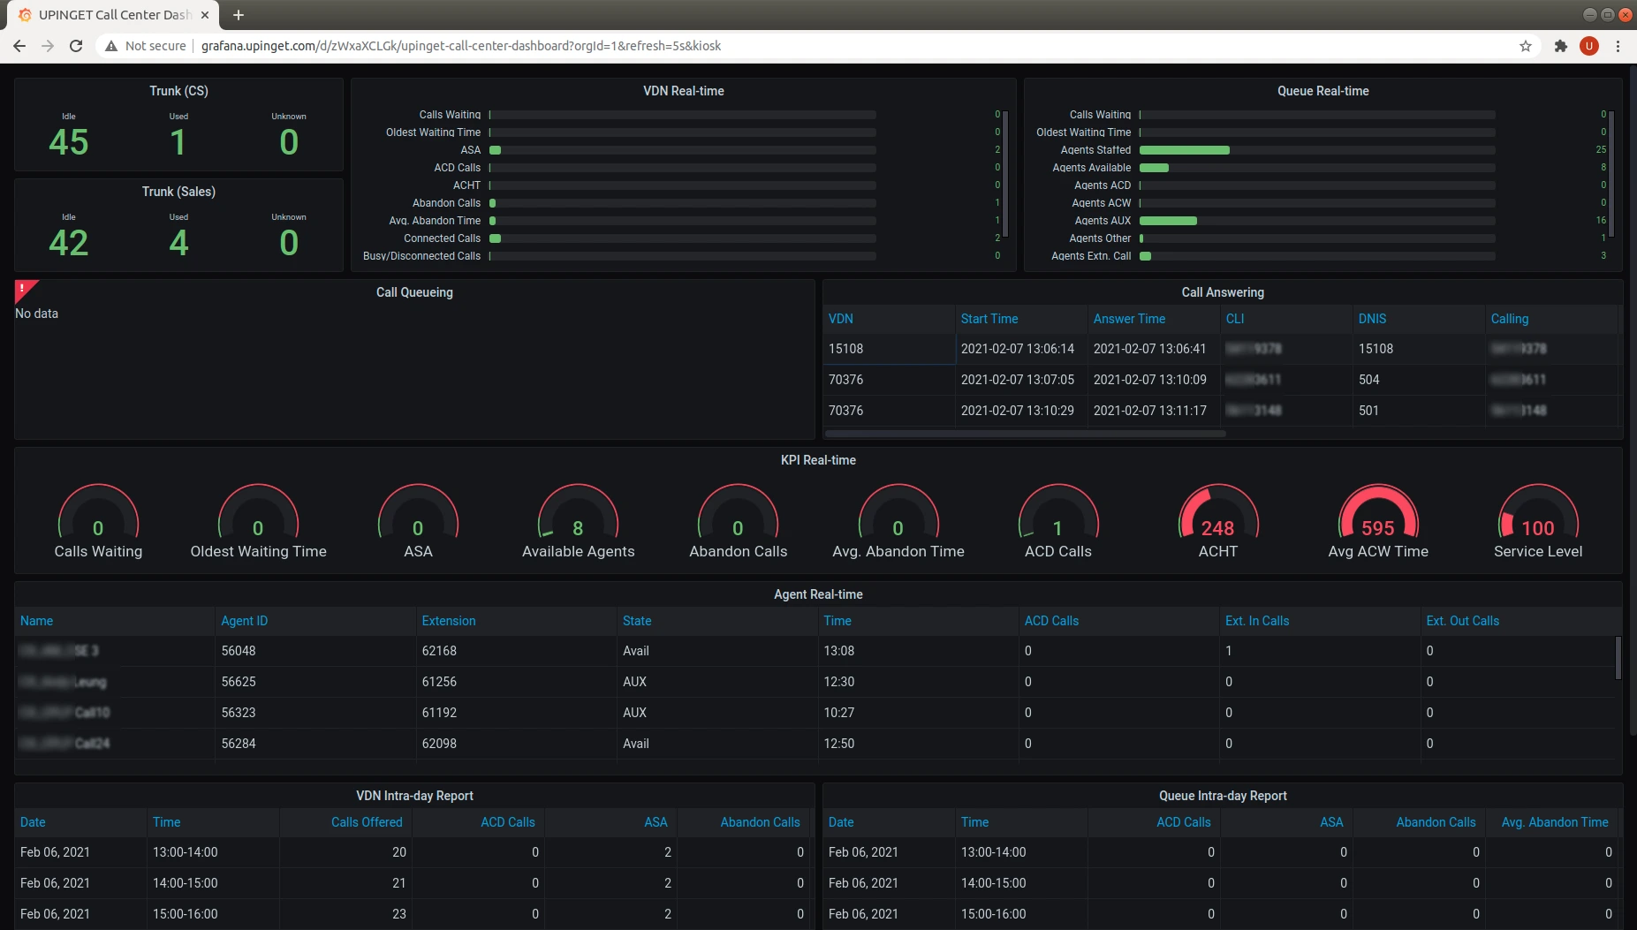Open the user profile avatar
The width and height of the screenshot is (1637, 930).
[1589, 46]
